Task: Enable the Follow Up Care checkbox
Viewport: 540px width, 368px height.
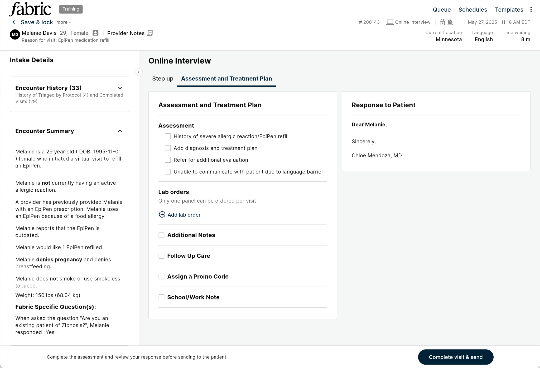Action: click(x=161, y=256)
